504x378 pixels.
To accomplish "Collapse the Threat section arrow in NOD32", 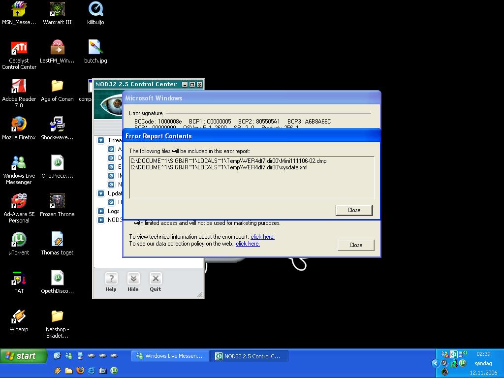I will click(101, 140).
